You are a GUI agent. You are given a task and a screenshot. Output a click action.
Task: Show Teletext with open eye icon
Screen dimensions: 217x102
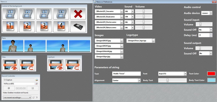[10, 65]
